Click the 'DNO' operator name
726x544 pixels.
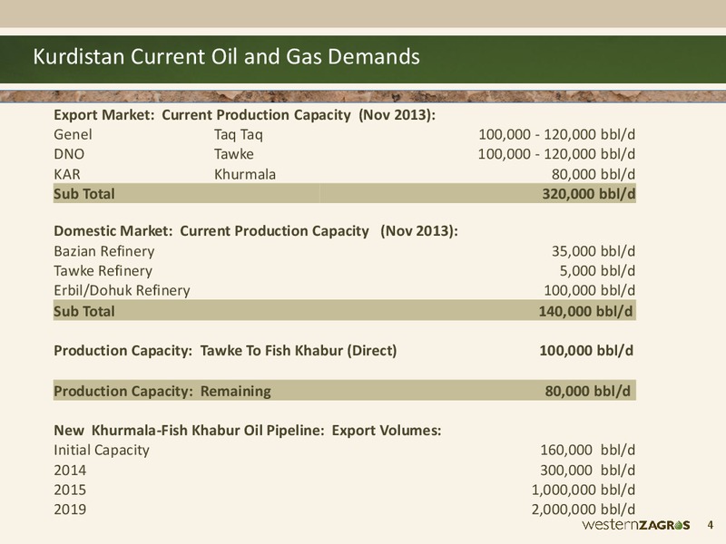point(69,154)
